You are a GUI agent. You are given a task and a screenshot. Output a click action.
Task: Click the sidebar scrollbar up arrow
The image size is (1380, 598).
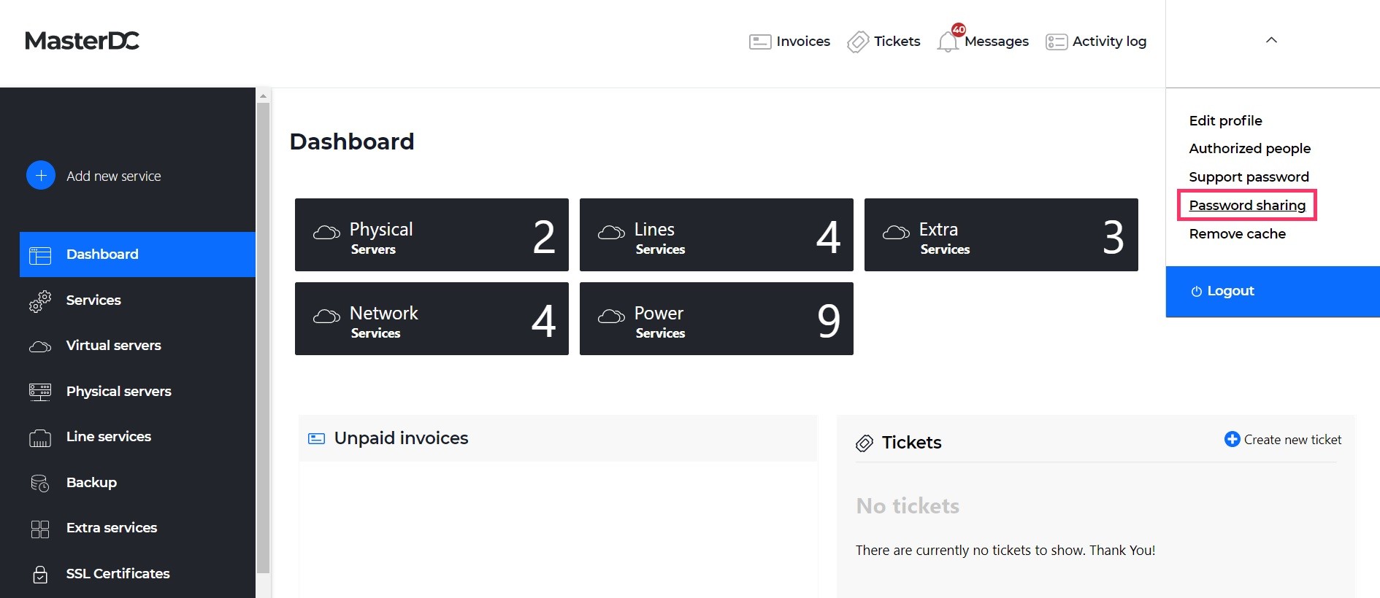(x=264, y=96)
